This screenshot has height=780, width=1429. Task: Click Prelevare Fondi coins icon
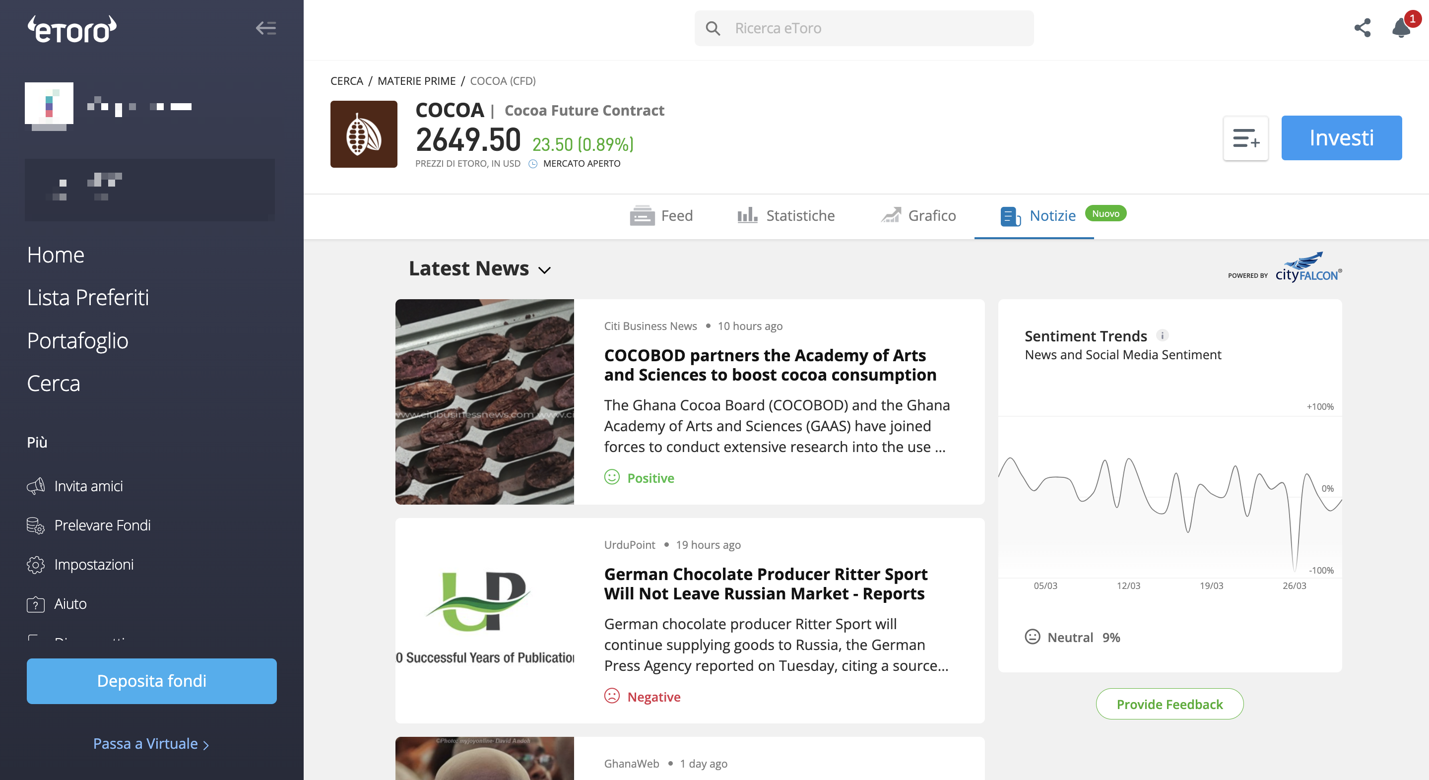[36, 525]
